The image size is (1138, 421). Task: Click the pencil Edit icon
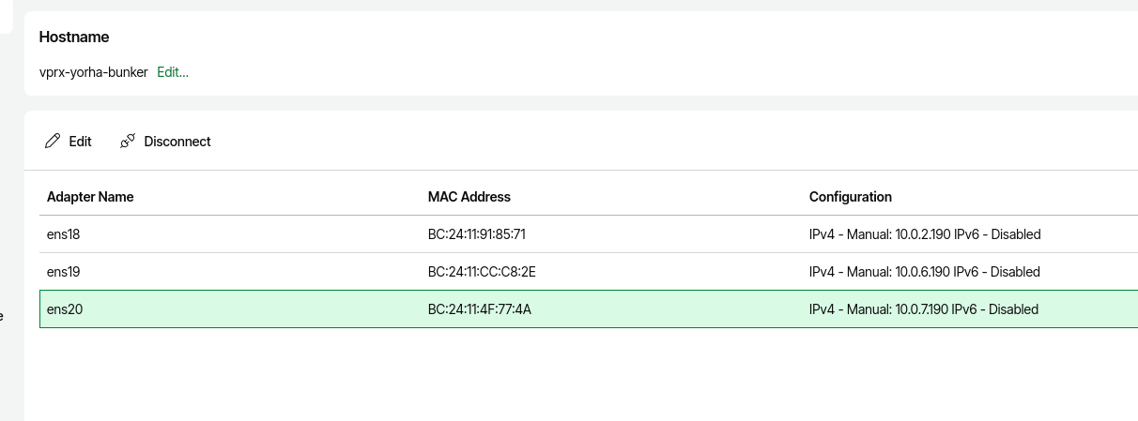pyautogui.click(x=53, y=142)
